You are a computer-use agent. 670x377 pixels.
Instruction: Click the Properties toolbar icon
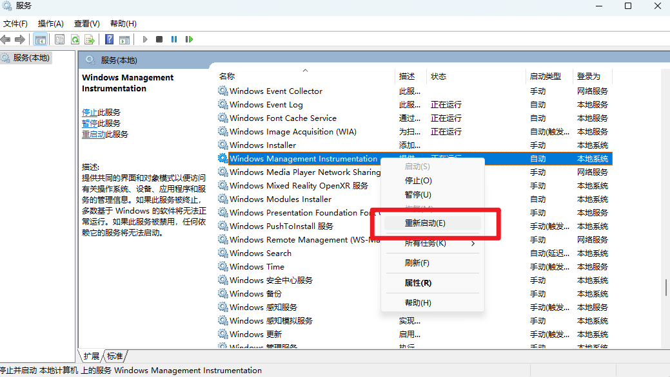coord(59,40)
